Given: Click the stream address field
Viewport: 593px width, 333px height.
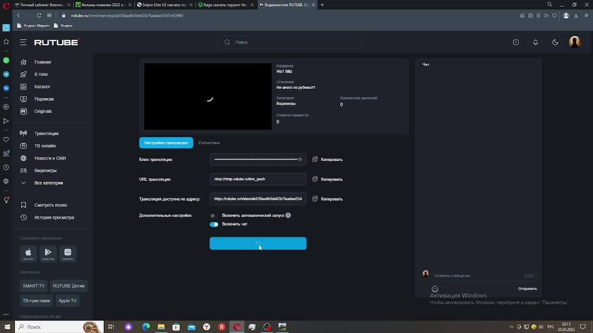Looking at the screenshot, I should click(x=258, y=199).
